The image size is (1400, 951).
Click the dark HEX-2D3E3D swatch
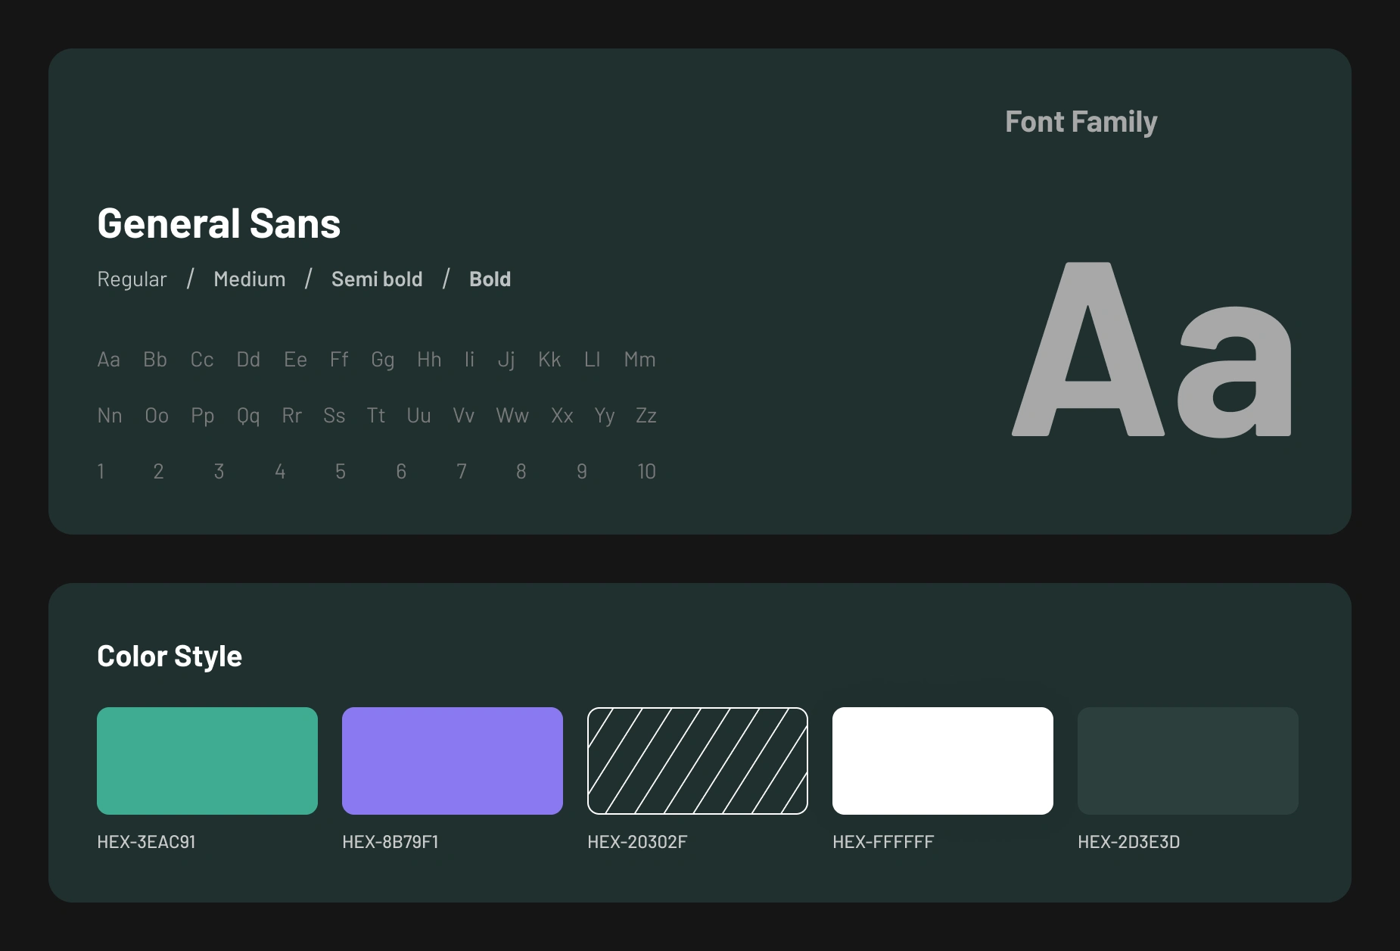pyautogui.click(x=1188, y=761)
